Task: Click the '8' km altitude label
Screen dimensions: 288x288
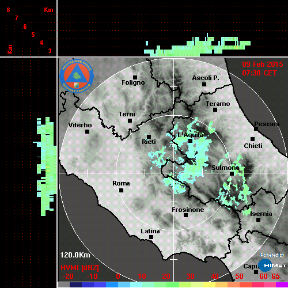Action: click(8, 10)
